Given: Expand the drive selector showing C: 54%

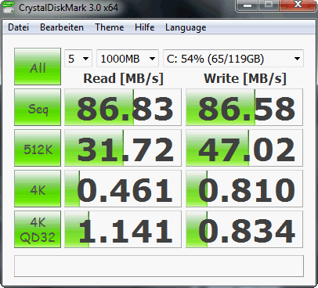Looking at the screenshot, I should click(x=233, y=59).
